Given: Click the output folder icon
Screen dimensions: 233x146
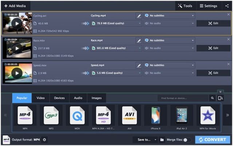Looking at the screenshot, I should [x=162, y=139].
